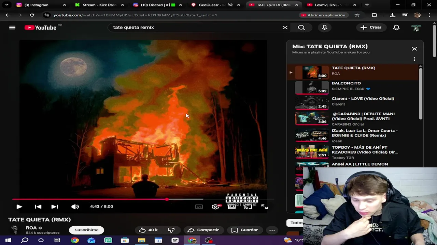Subscribe to ROA with Suscribirse

pyautogui.click(x=86, y=230)
